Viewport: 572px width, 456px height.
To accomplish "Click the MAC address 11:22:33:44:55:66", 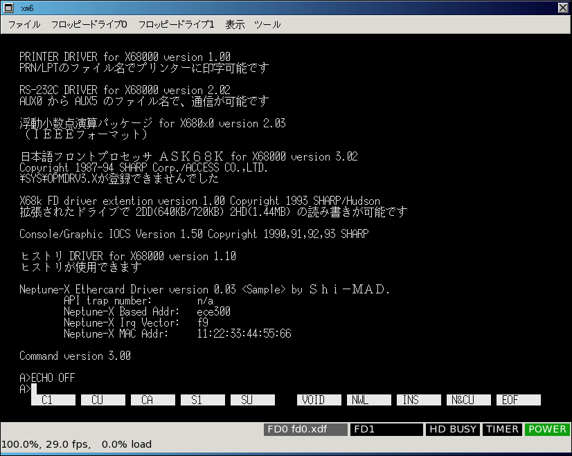I will 244,334.
